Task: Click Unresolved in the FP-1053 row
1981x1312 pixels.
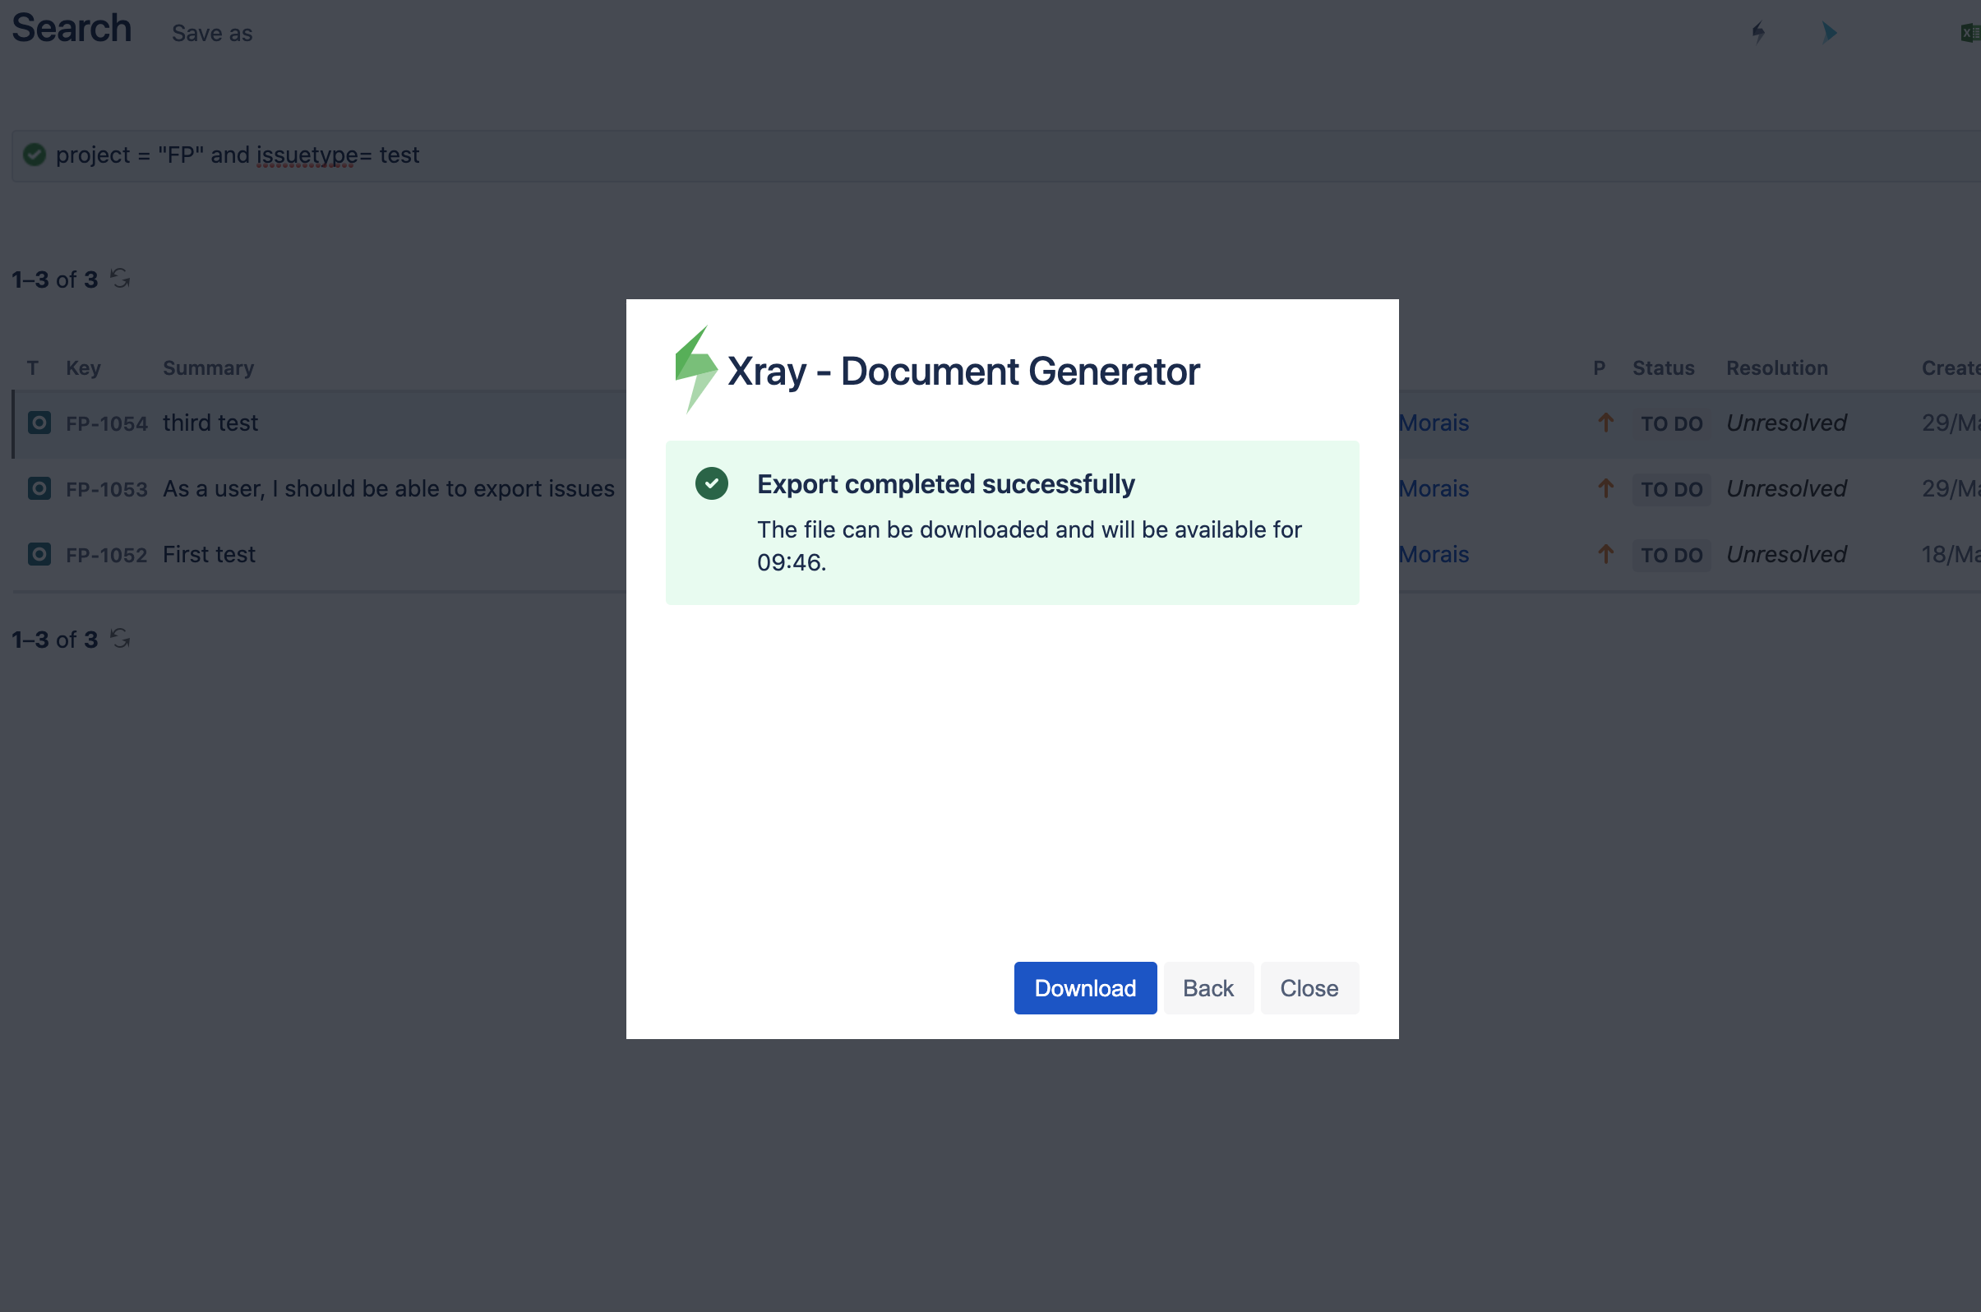Action: pos(1786,488)
